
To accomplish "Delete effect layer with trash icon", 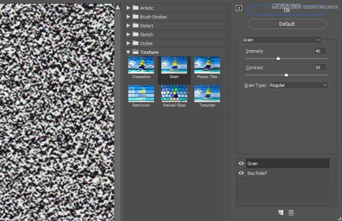I will click(291, 213).
